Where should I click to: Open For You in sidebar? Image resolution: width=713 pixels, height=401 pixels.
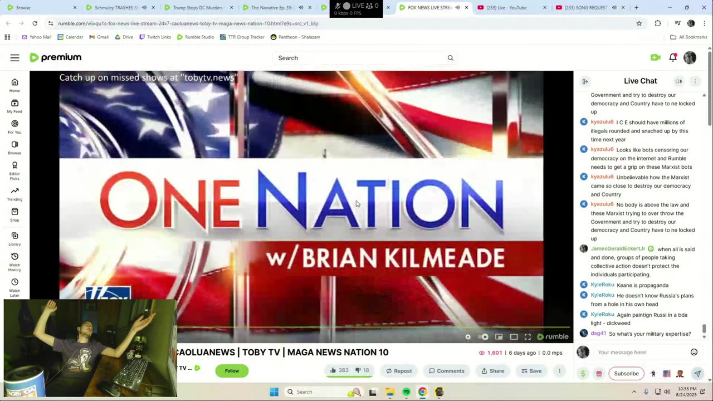[x=14, y=126]
